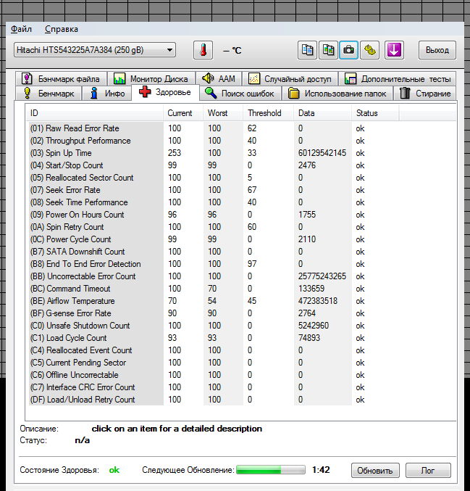Open the Справка menu
Image resolution: width=470 pixels, height=491 pixels.
(x=62, y=29)
